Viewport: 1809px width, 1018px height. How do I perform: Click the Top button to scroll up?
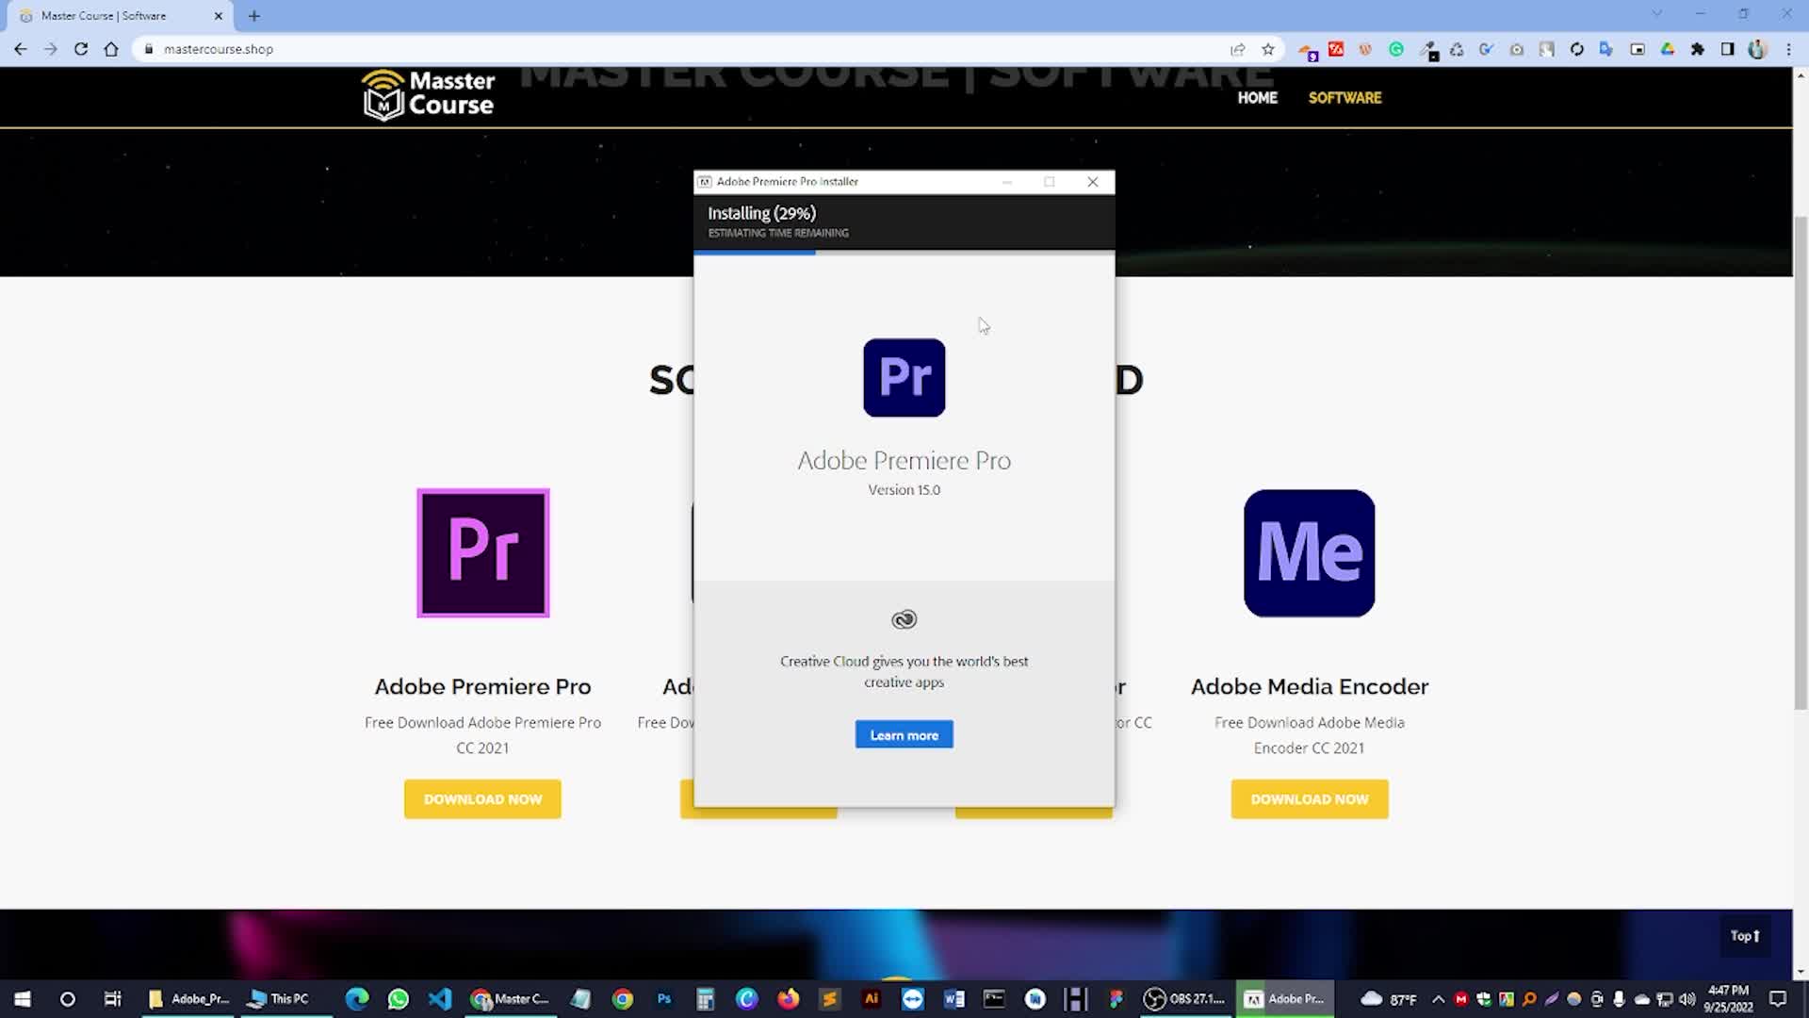pyautogui.click(x=1745, y=936)
